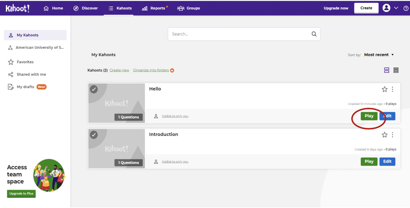The image size is (410, 208).
Task: Open the help question mark icon
Action: click(x=406, y=8)
